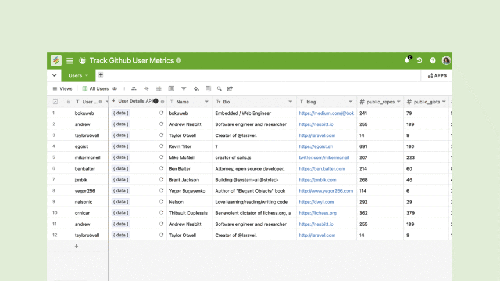Open the Bio column dropdown
The image size is (500, 281).
290,102
